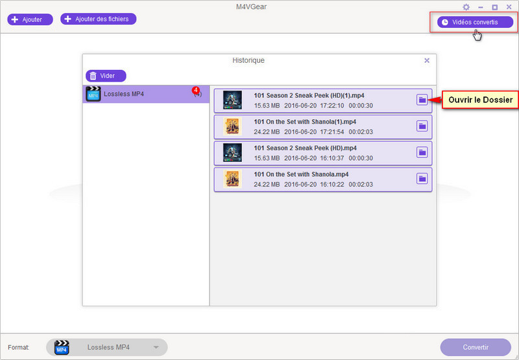The width and height of the screenshot is (519, 360).
Task: Click the dropdown arrow in Format selector
Action: [x=156, y=348]
